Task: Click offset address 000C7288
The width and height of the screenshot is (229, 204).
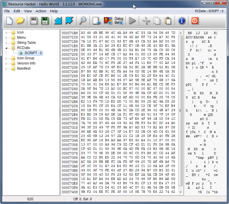Action: [70, 89]
